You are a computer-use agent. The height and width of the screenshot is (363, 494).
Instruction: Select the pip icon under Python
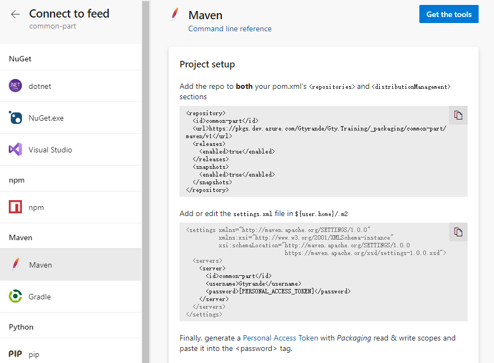click(x=15, y=354)
